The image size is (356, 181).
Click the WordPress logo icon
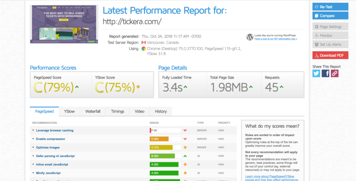(250, 37)
